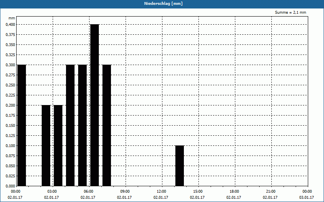Viewport: 324px width, 202px height.
Task: Click the 0,150 y-axis label
Action: [x=11, y=126]
